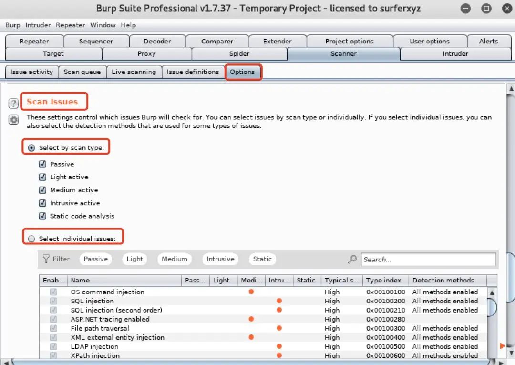The width and height of the screenshot is (515, 365).
Task: Switch to the Proxy tab
Action: pyautogui.click(x=146, y=53)
